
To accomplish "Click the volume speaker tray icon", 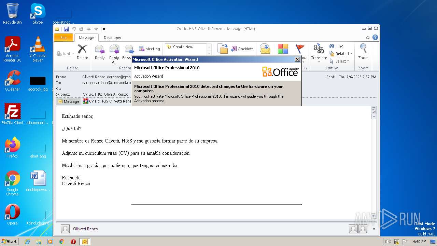I will [x=388, y=242].
